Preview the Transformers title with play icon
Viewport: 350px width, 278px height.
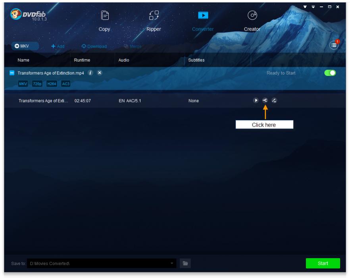coord(256,100)
